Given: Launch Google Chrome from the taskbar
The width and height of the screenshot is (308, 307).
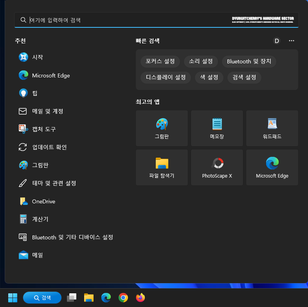Looking at the screenshot, I should (123, 298).
